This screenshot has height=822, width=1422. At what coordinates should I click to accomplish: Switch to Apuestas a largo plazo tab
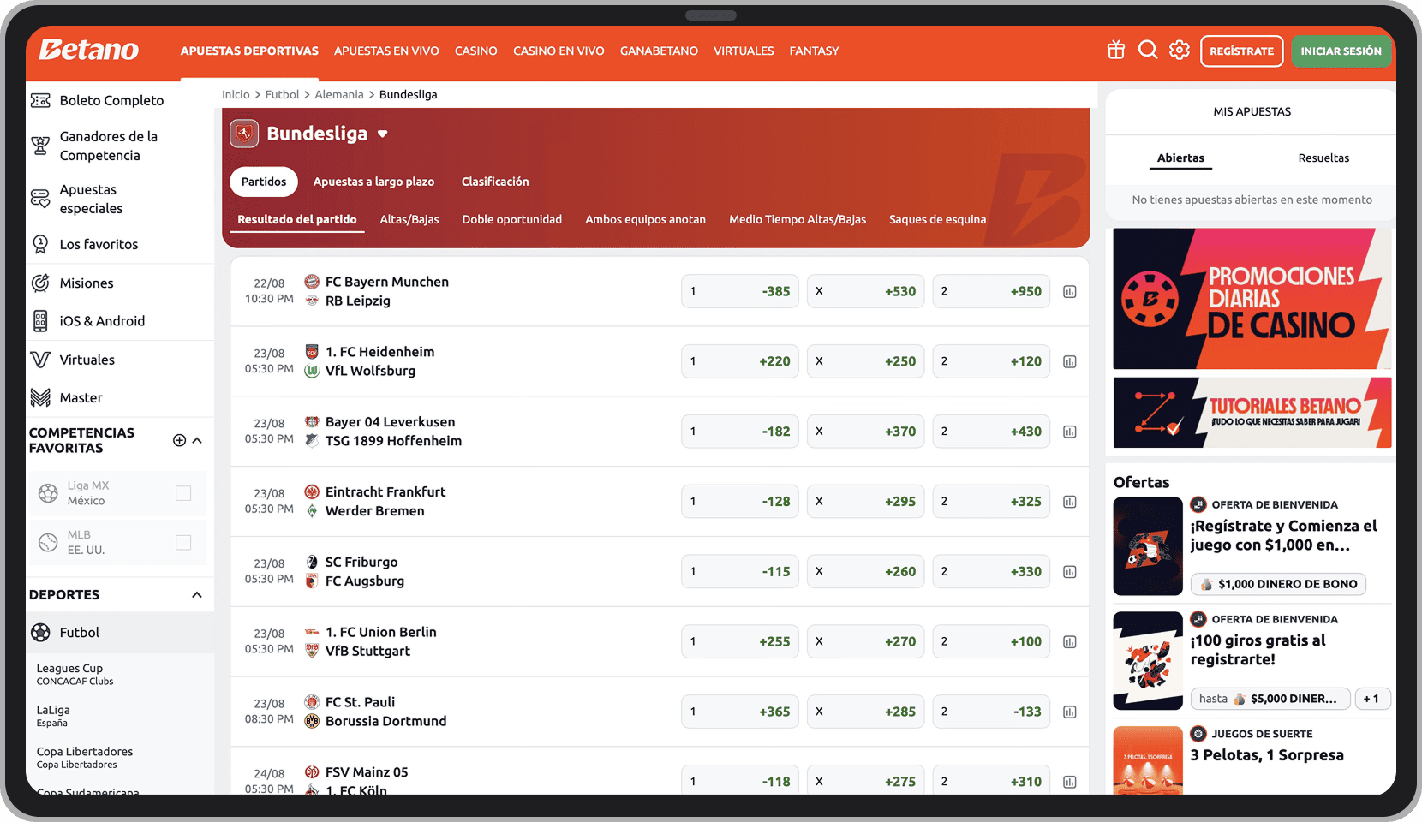(x=373, y=182)
